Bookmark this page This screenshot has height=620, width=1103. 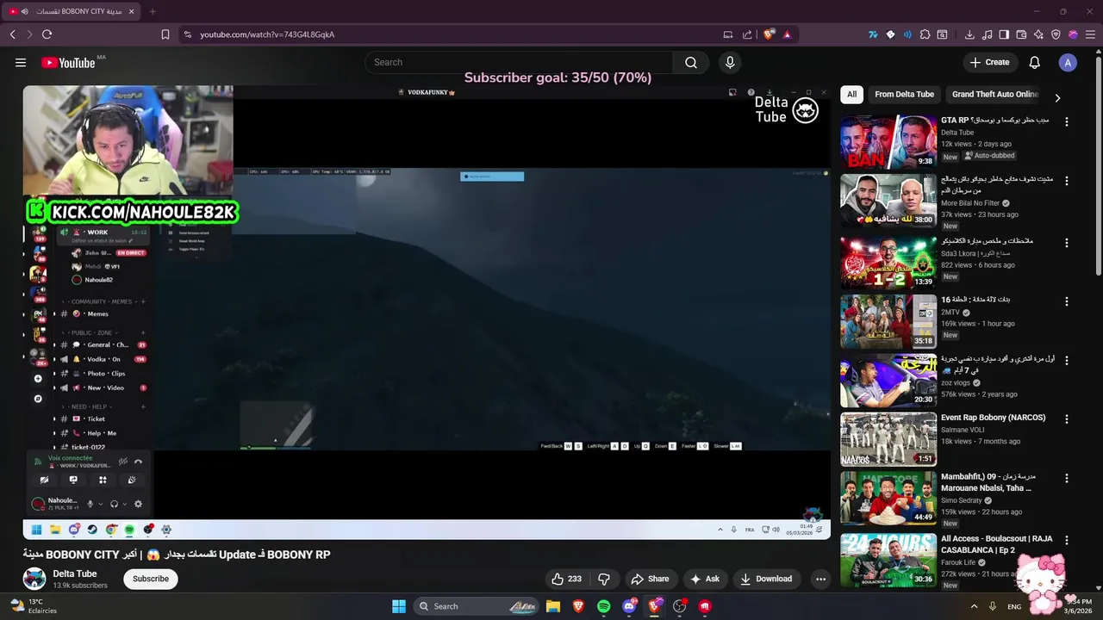pyautogui.click(x=165, y=34)
